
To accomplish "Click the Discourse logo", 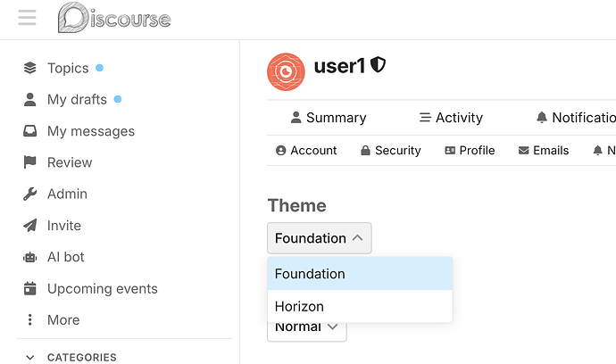I will point(114,18).
